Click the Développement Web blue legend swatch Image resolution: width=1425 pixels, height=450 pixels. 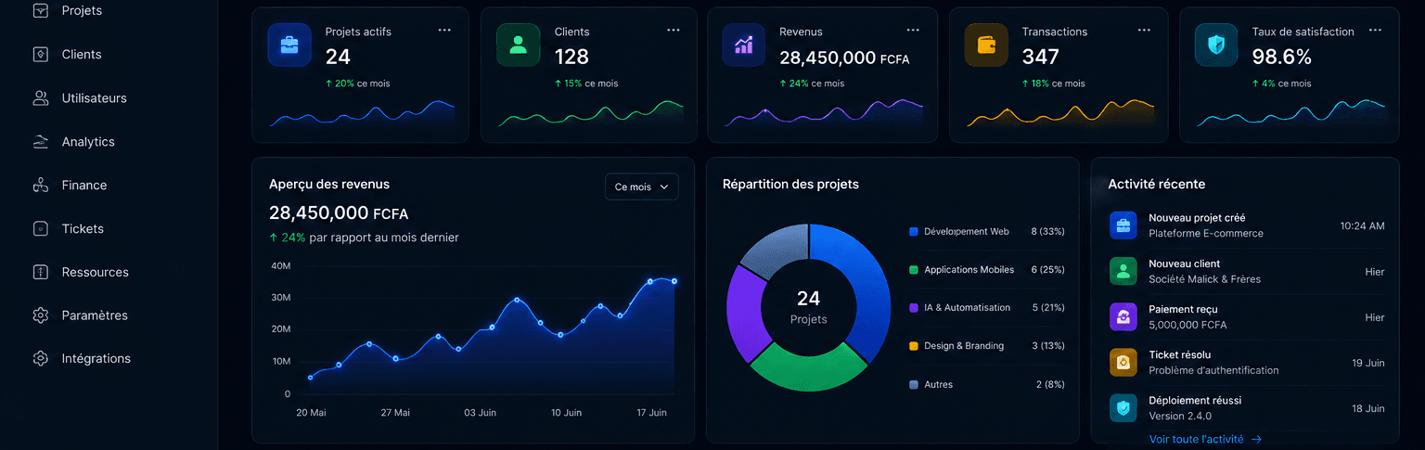(914, 231)
